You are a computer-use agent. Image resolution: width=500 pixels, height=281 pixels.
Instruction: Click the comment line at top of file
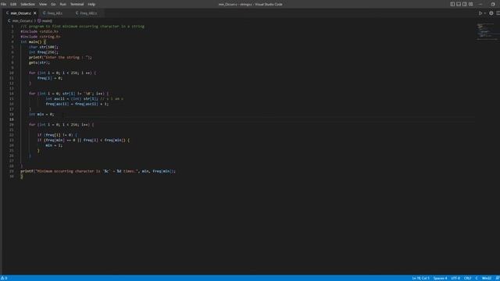click(x=82, y=27)
